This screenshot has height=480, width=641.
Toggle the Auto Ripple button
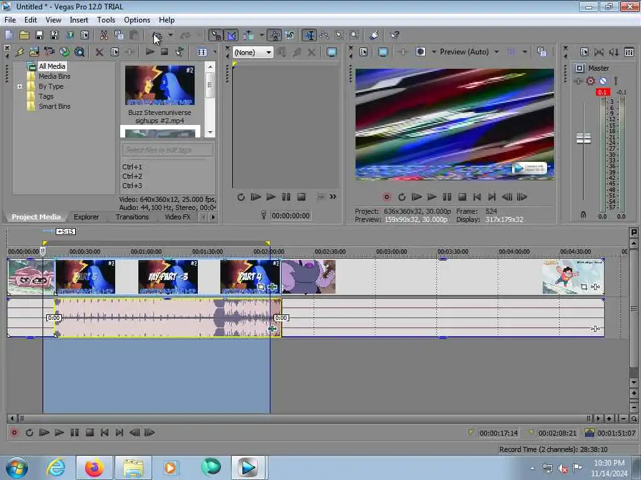pyautogui.click(x=248, y=36)
